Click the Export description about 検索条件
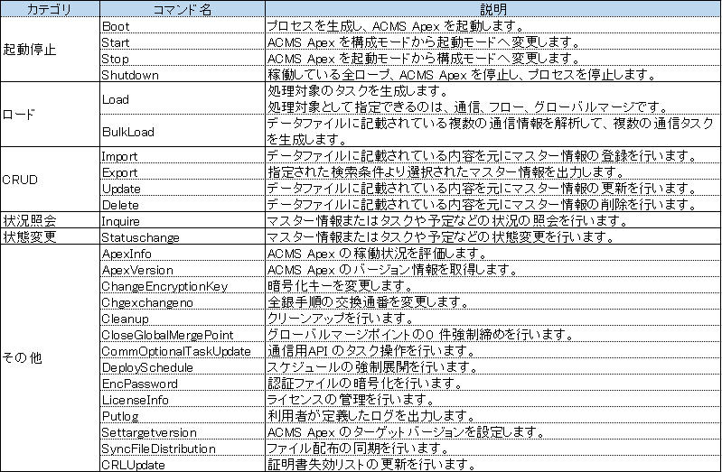This screenshot has height=472, width=722. (x=446, y=171)
